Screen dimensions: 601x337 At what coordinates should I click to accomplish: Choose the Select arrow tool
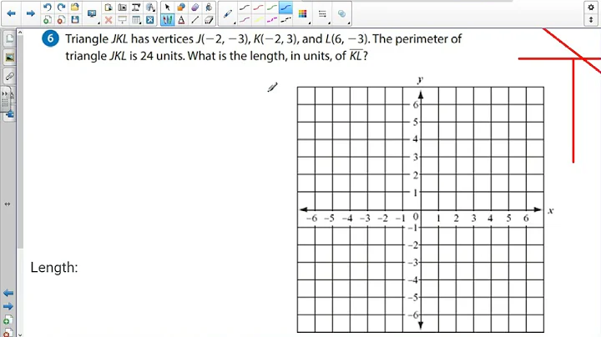pyautogui.click(x=167, y=8)
